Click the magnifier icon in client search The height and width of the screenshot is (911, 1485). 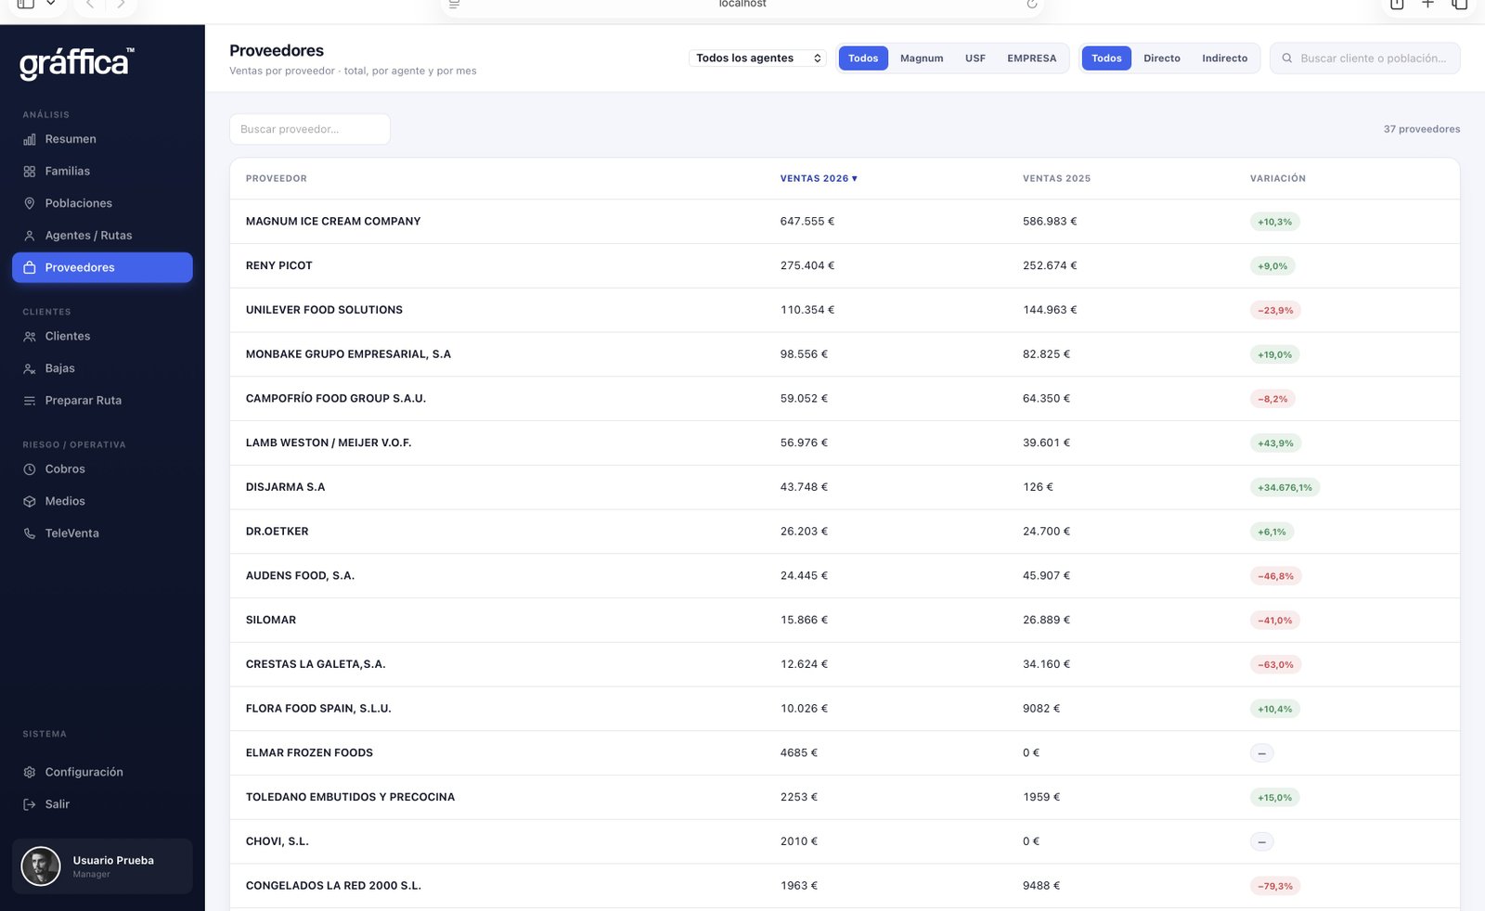coord(1287,58)
